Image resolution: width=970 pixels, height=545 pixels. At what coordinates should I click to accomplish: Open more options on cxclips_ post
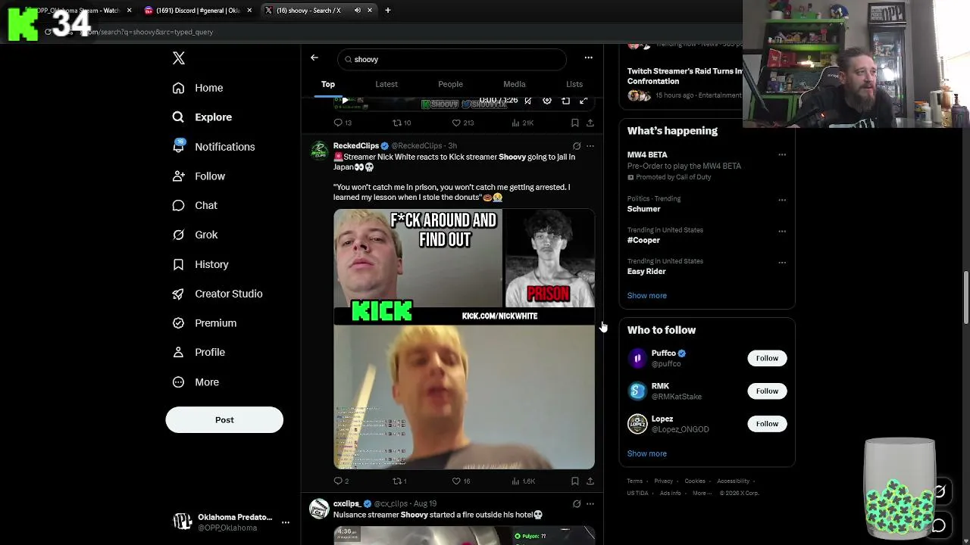(x=590, y=503)
